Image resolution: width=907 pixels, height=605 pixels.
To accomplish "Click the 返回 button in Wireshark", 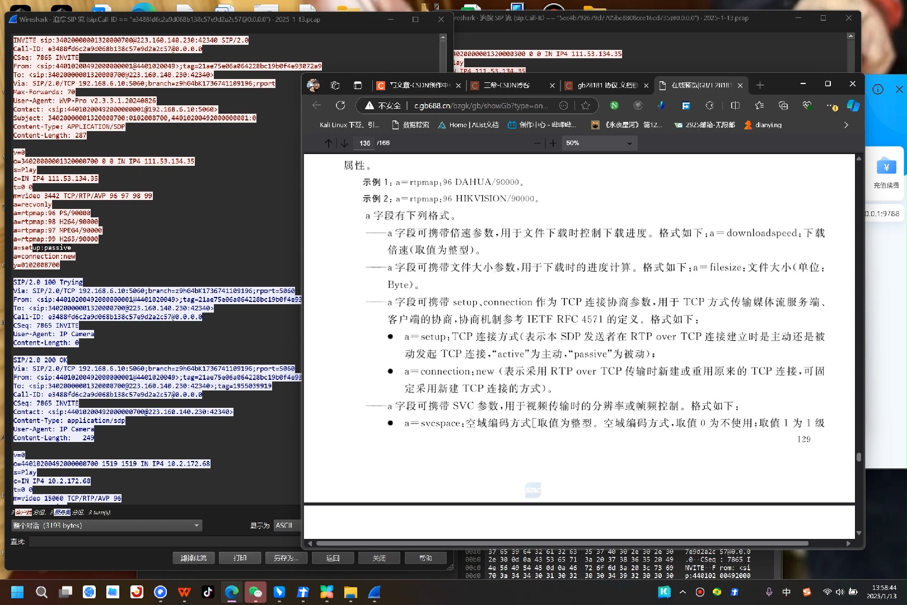I will tap(333, 558).
